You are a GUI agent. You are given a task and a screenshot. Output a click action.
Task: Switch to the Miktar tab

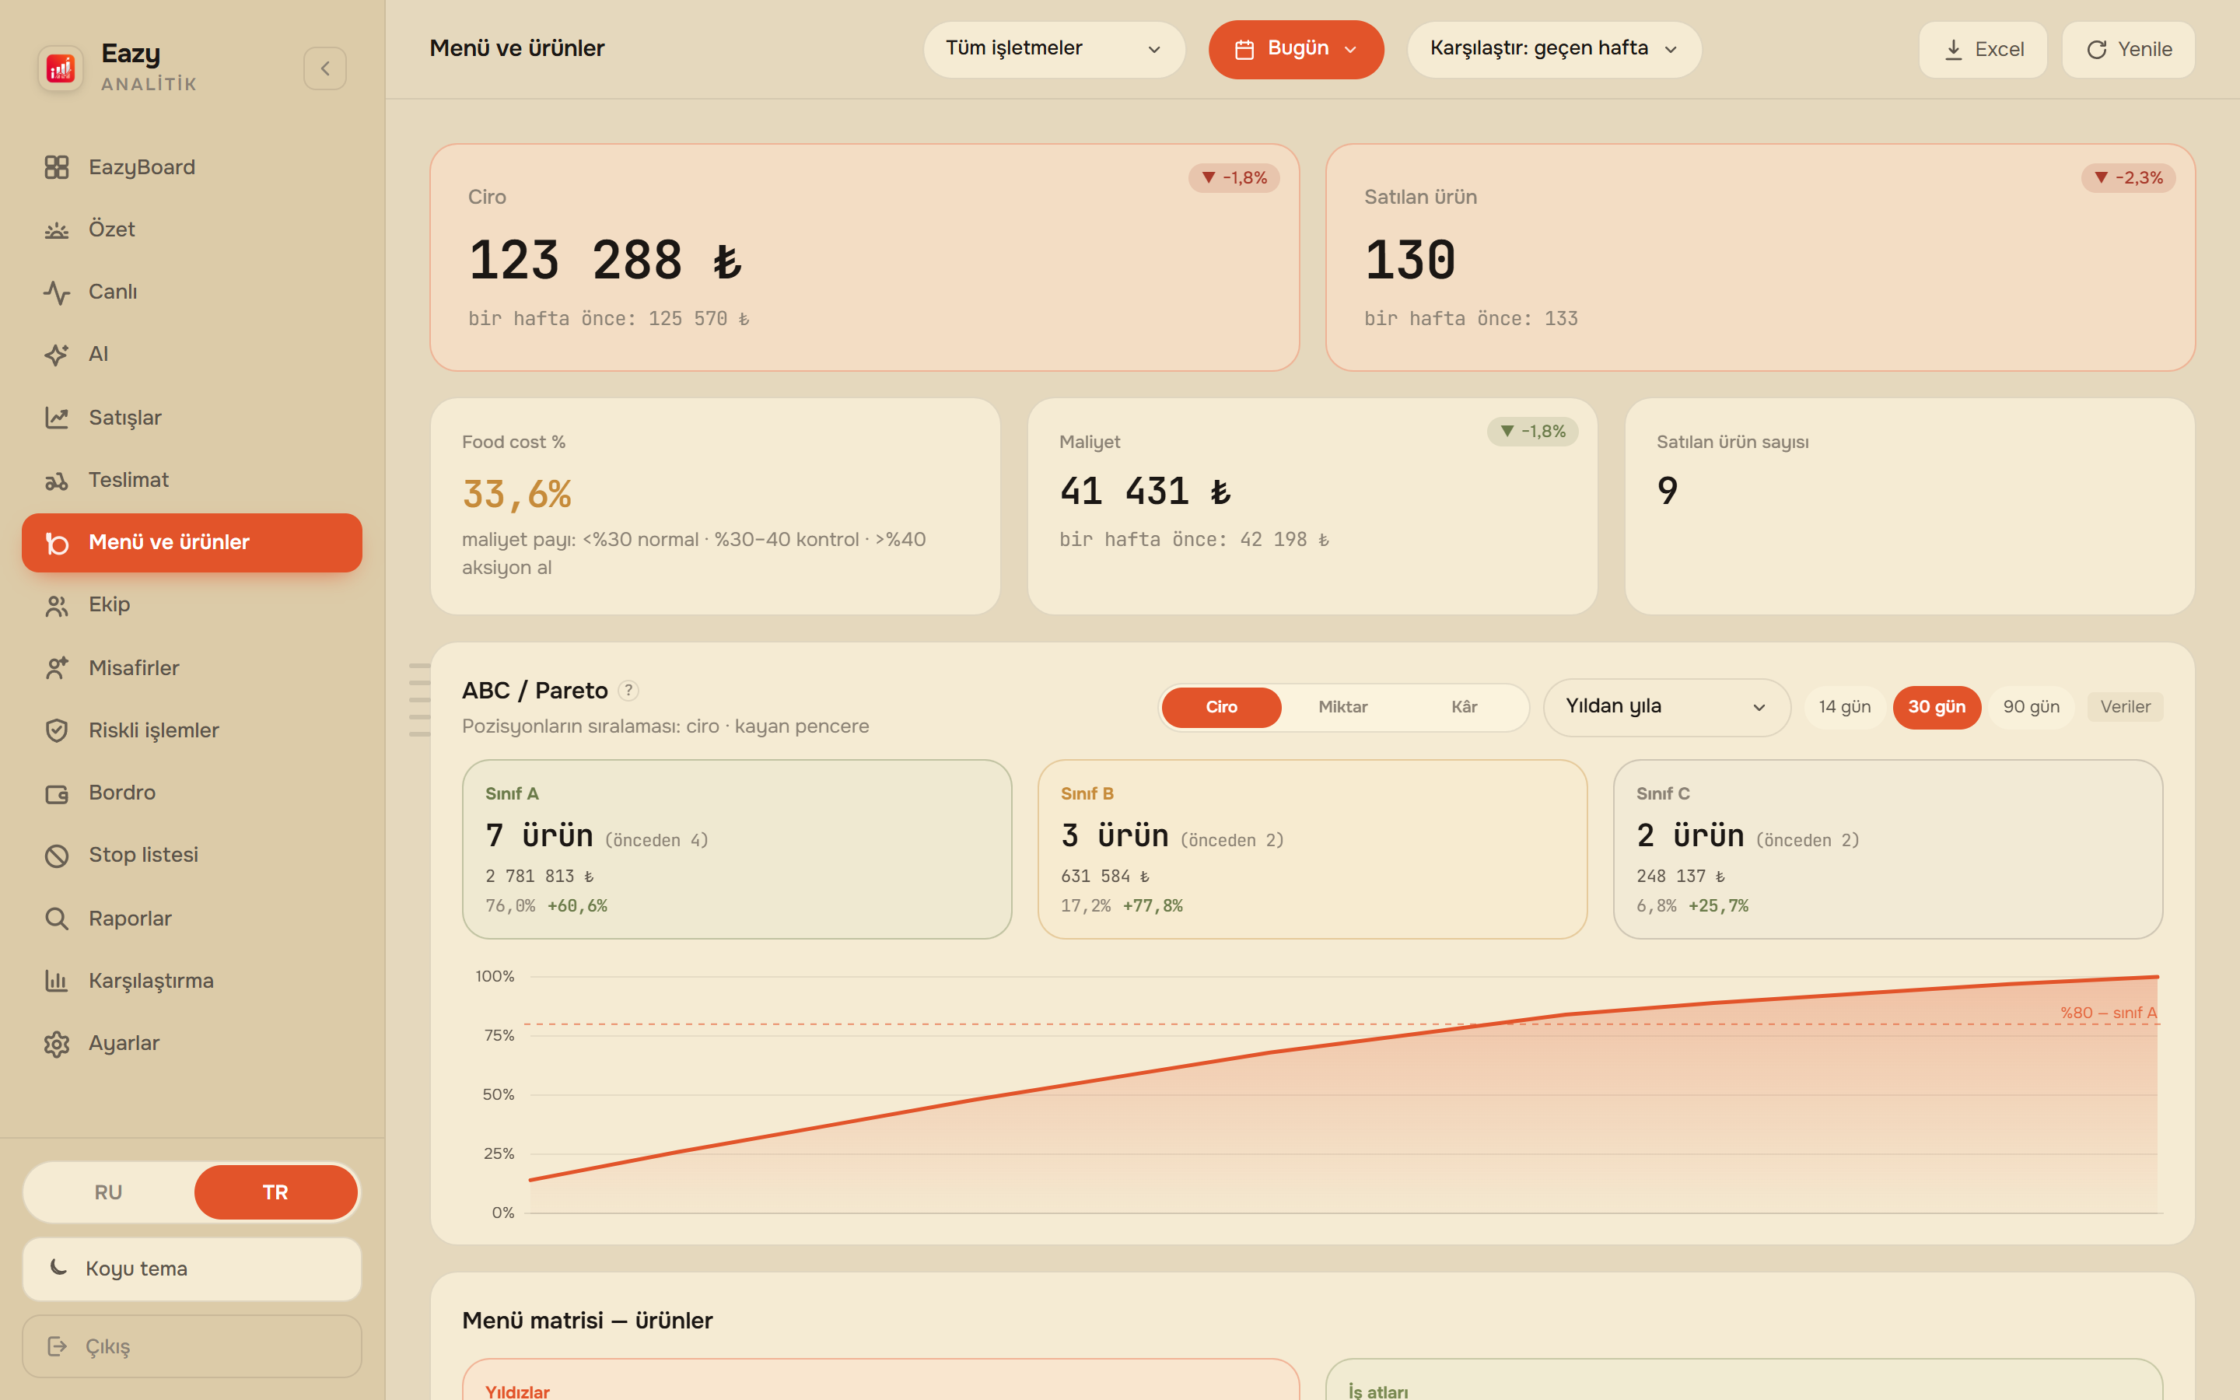coord(1342,708)
